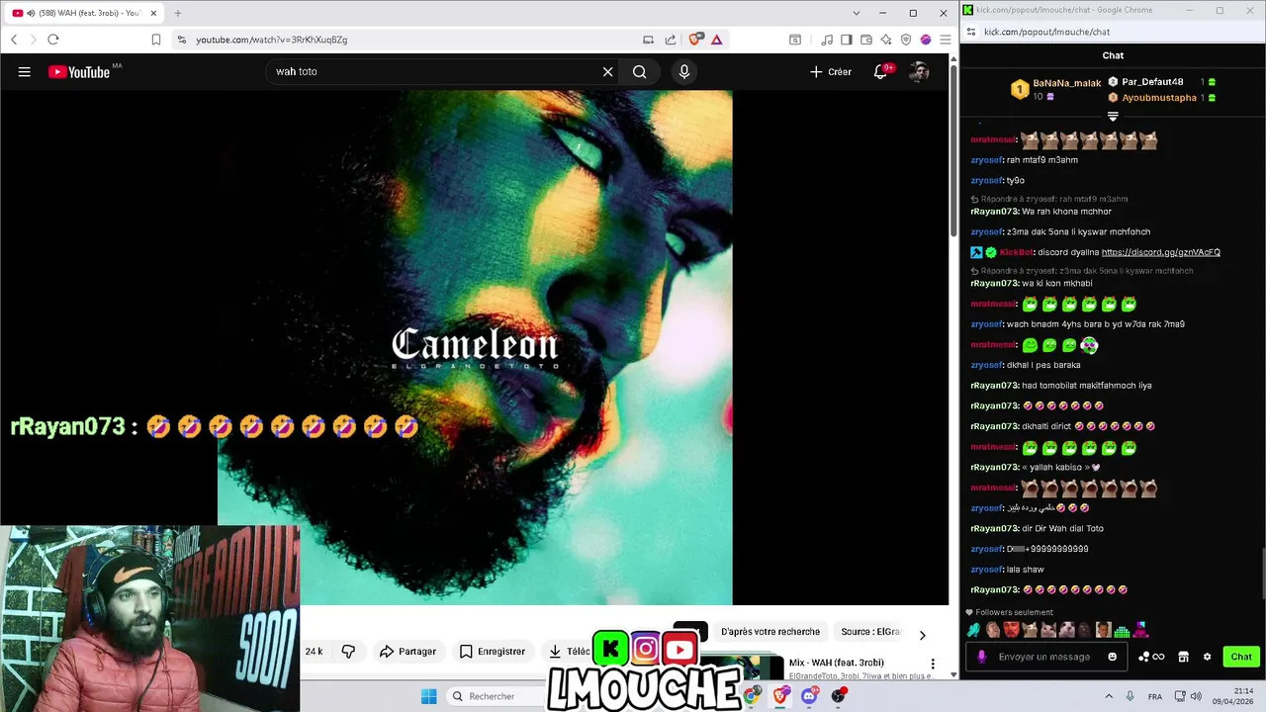This screenshot has width=1266, height=712.
Task: Open a new browser tab
Action: pyautogui.click(x=178, y=13)
